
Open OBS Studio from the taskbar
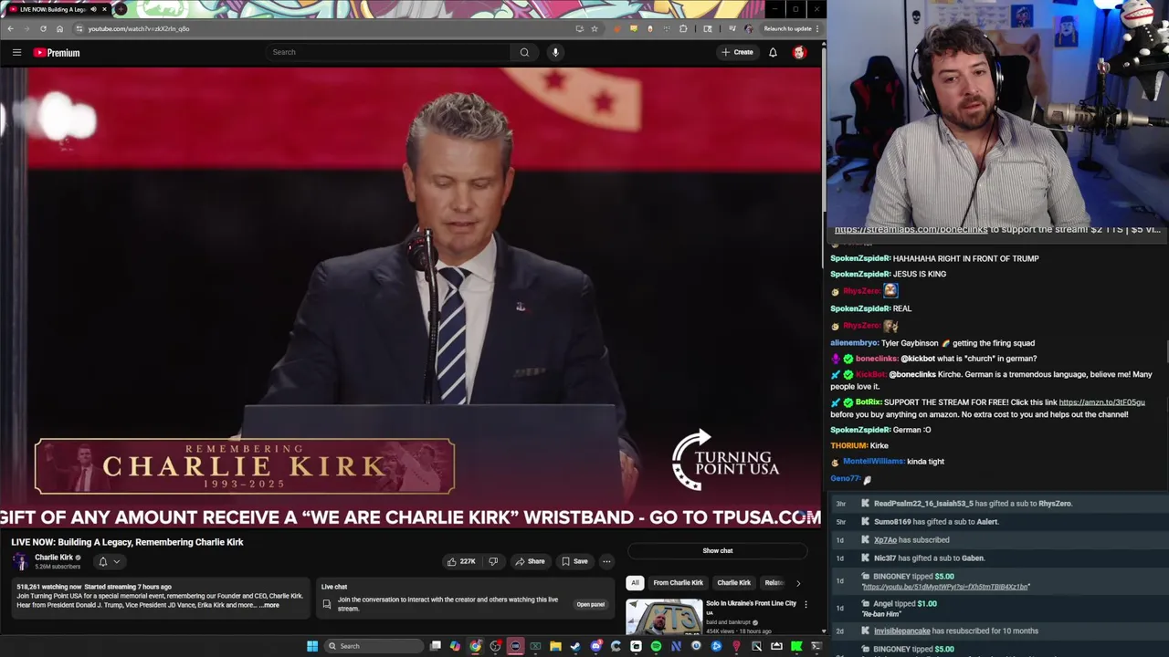coord(495,646)
